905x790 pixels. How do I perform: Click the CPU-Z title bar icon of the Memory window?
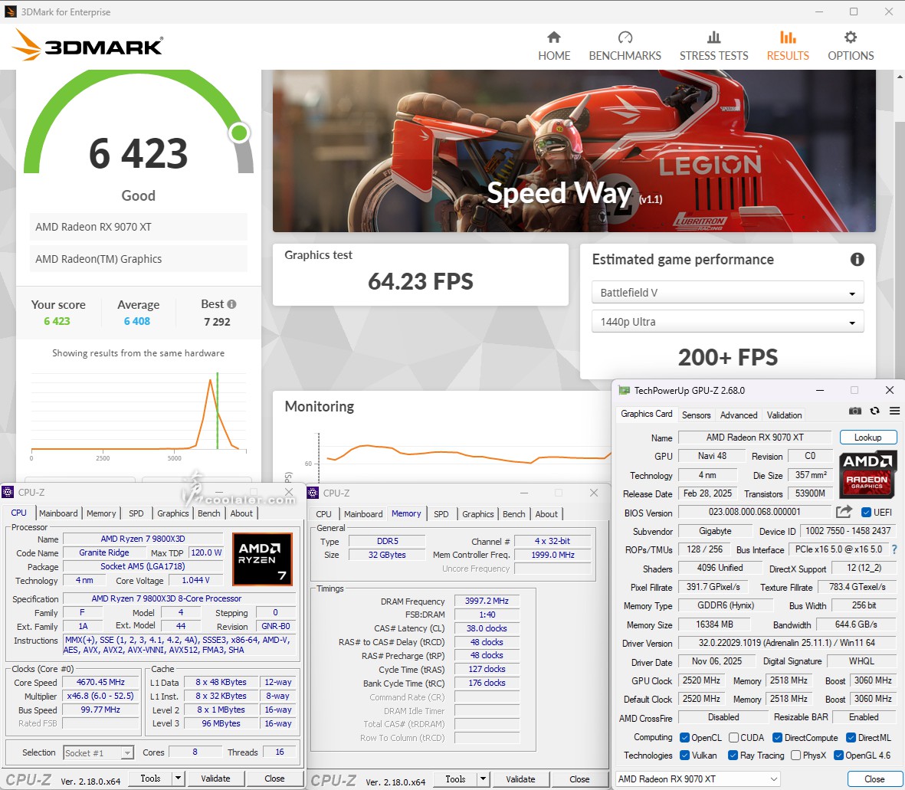[x=313, y=493]
